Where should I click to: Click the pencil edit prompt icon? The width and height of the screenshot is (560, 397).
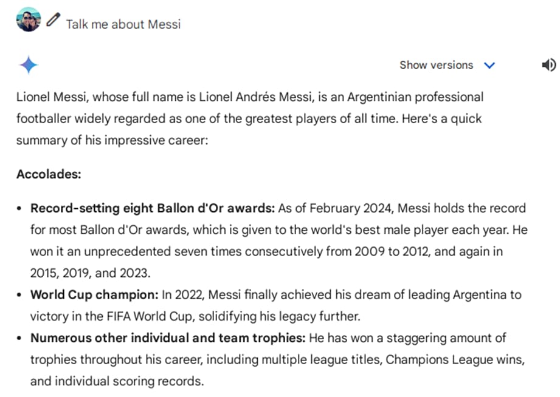54,20
